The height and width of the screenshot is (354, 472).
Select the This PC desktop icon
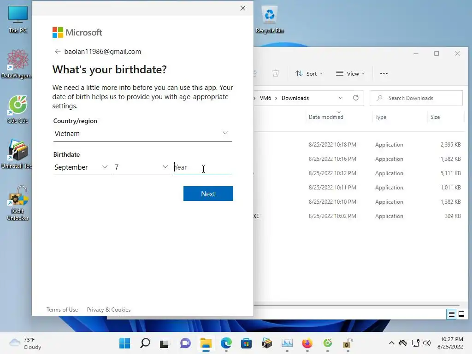click(x=18, y=18)
